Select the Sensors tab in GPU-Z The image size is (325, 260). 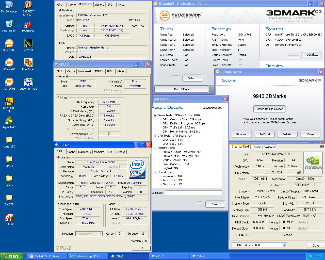pyautogui.click(x=256, y=147)
